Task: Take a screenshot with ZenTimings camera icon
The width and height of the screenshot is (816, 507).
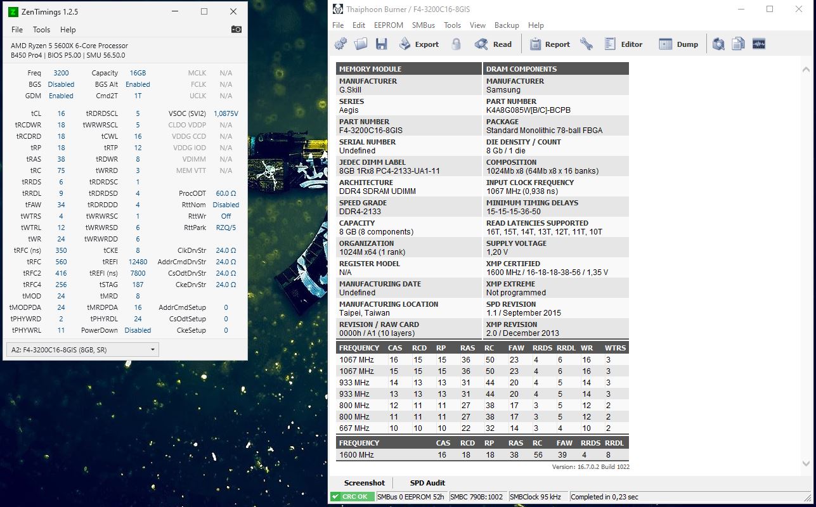Action: pyautogui.click(x=236, y=29)
